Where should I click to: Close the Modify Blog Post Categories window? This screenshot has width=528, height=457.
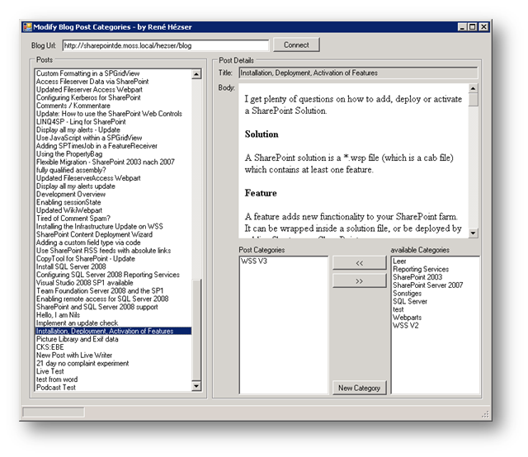[484, 27]
